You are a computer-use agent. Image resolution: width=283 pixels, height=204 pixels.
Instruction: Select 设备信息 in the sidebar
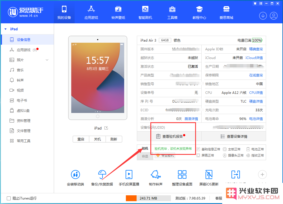[x=27, y=40]
